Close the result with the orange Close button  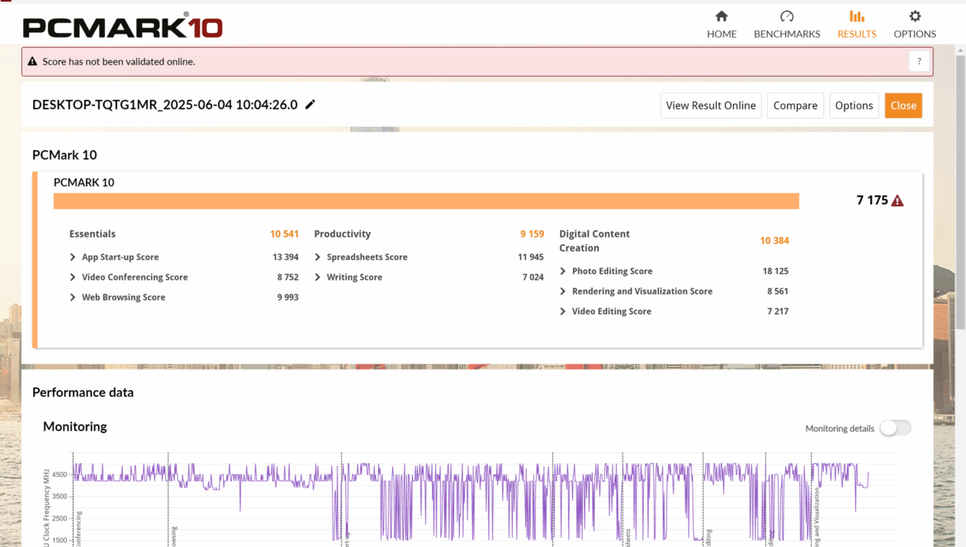(x=903, y=106)
